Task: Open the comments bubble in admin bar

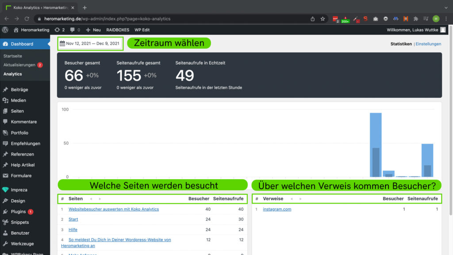Action: pyautogui.click(x=75, y=30)
